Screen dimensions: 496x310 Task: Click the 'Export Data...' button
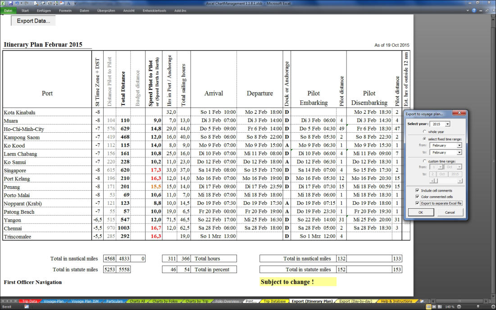click(x=33, y=21)
